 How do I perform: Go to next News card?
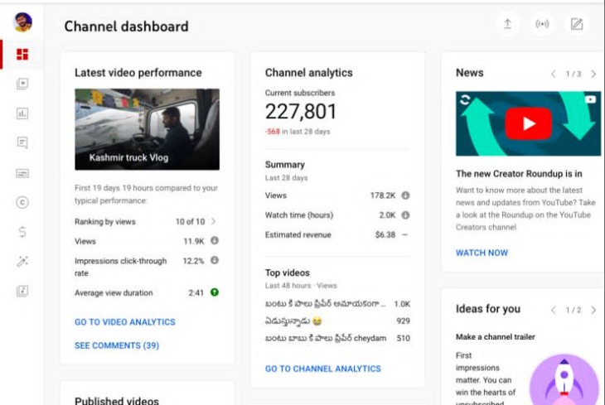593,74
